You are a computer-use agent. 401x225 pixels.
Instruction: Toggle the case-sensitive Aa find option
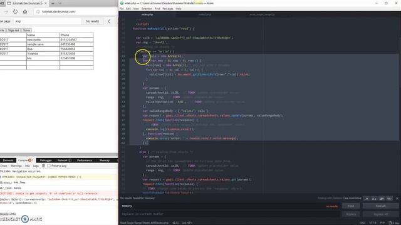[374, 198]
